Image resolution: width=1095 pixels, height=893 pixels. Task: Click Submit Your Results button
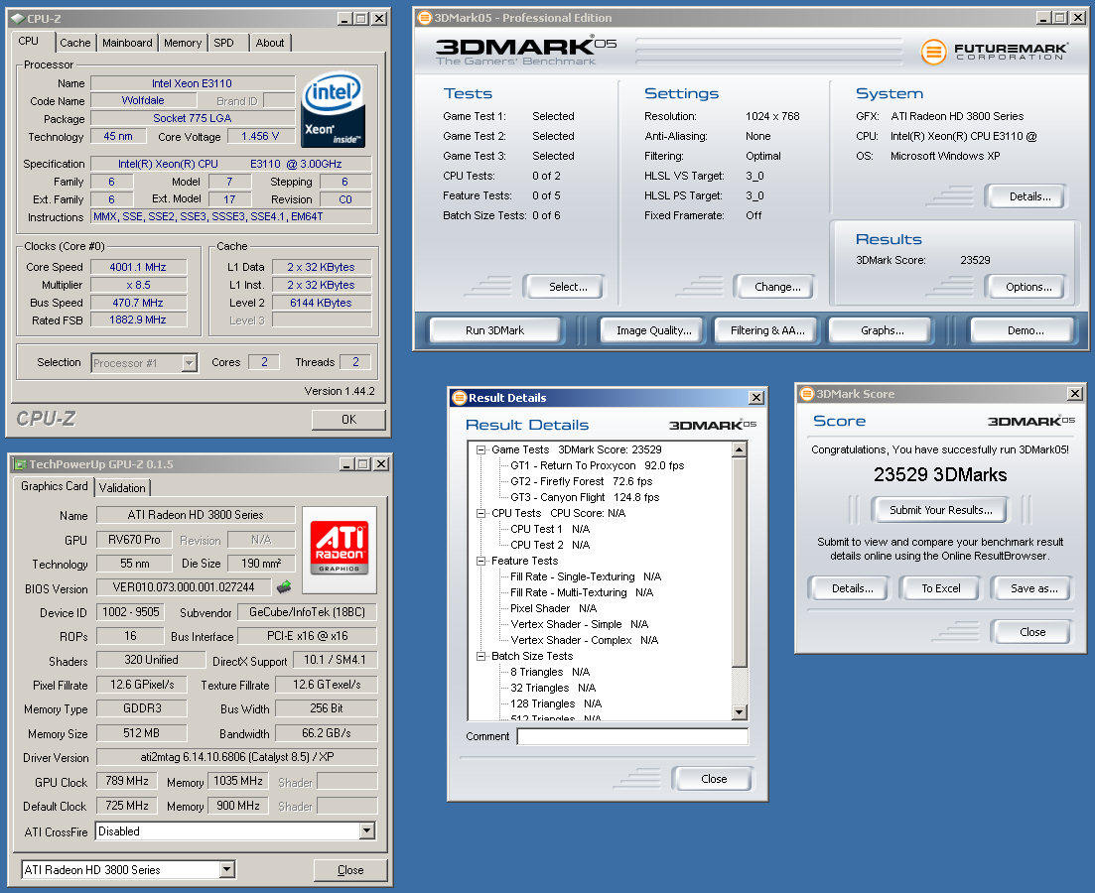pyautogui.click(x=940, y=510)
